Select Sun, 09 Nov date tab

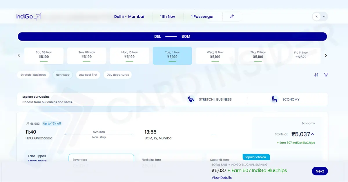pyautogui.click(x=87, y=56)
